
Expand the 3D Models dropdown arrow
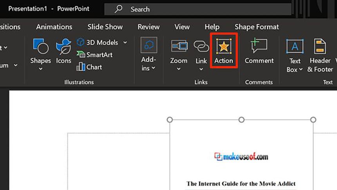(x=125, y=42)
